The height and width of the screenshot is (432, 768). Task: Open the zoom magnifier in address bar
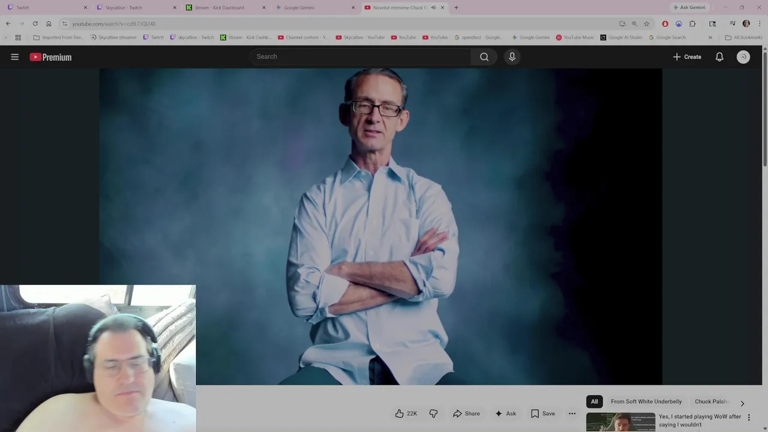634,24
